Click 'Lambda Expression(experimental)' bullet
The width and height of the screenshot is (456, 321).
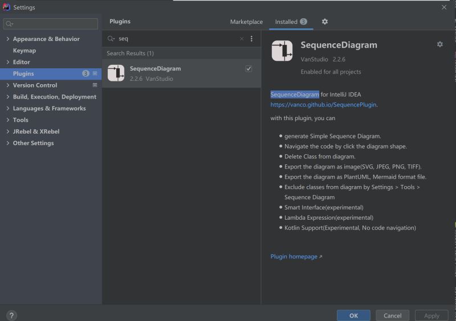coord(329,217)
